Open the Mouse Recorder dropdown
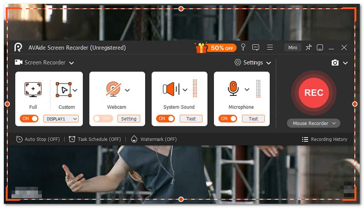This screenshot has width=364, height=208. coord(313,123)
